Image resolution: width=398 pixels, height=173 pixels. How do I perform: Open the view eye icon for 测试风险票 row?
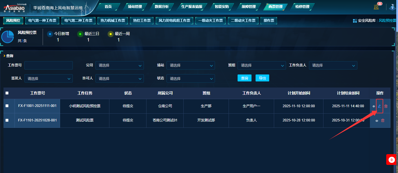pos(377,121)
